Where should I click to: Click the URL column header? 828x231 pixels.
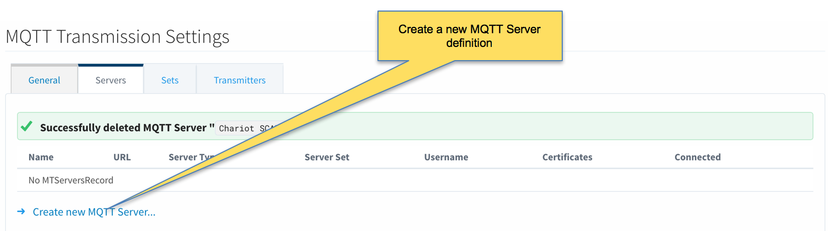122,157
